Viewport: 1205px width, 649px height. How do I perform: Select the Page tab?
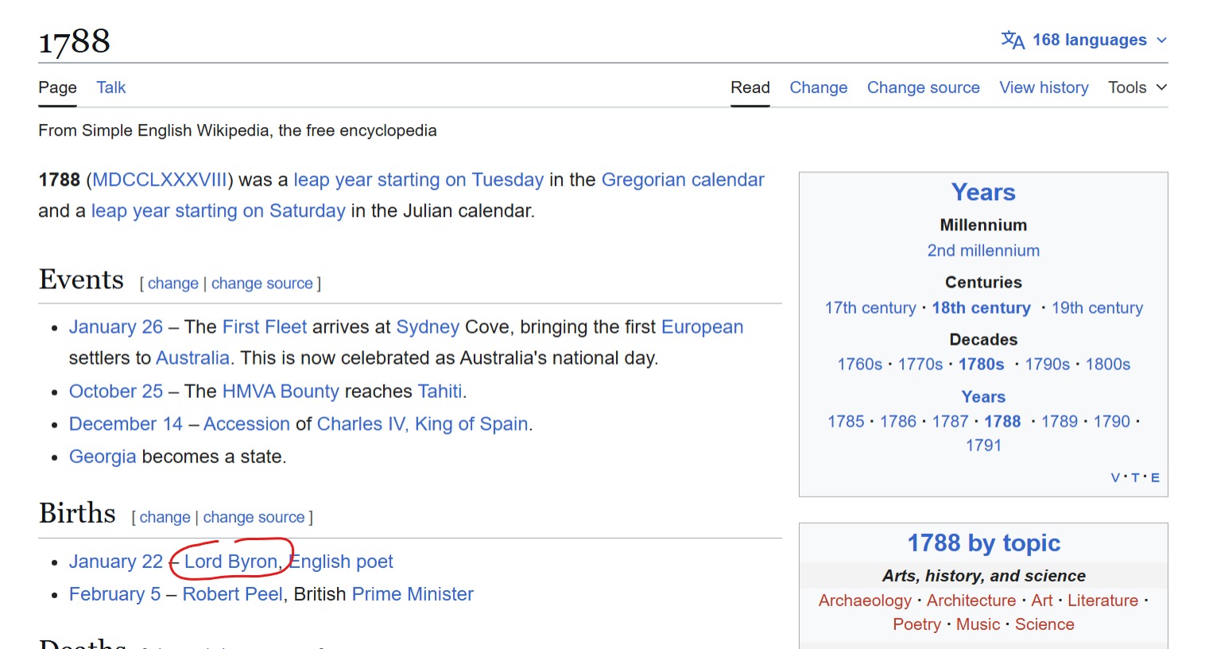pos(57,87)
